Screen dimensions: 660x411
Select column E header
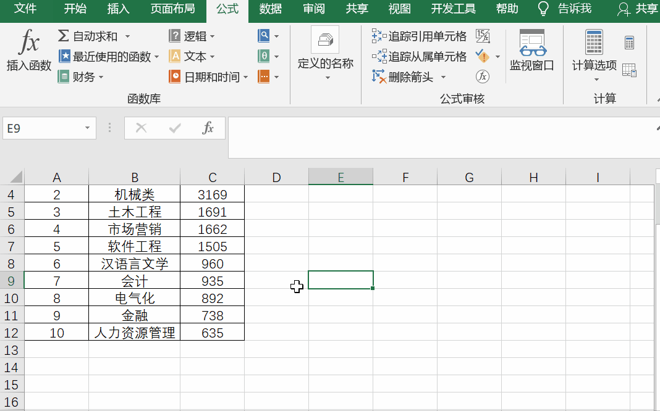341,177
